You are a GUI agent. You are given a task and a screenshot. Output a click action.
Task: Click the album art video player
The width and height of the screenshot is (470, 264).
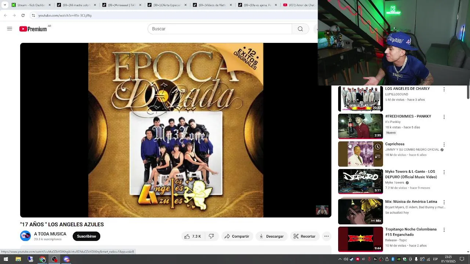[176, 130]
